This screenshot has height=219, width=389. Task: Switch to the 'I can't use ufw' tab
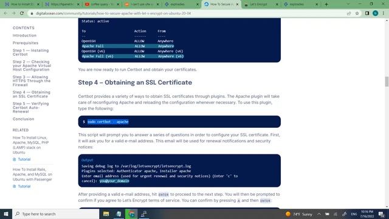click(142, 4)
